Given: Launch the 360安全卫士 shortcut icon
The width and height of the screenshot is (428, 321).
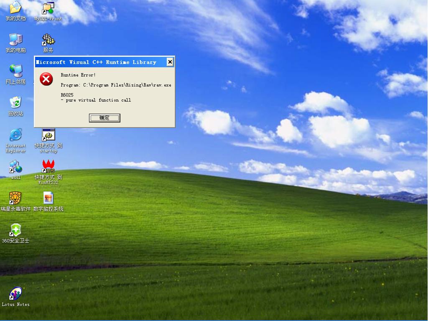Looking at the screenshot, I should coord(15,230).
